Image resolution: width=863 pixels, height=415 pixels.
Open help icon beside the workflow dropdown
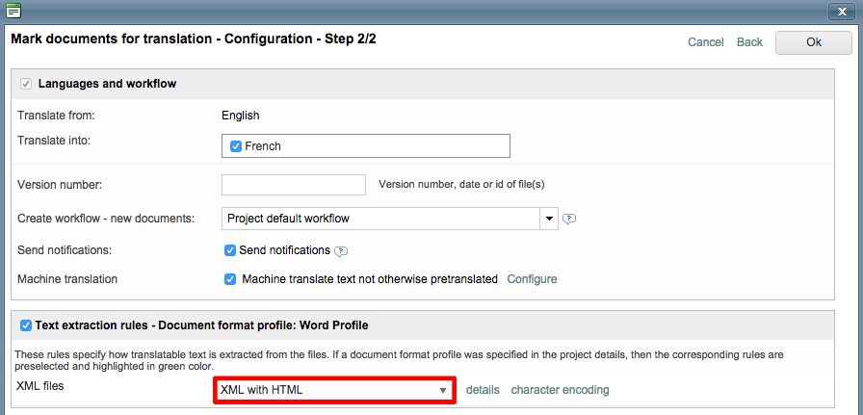pos(569,220)
